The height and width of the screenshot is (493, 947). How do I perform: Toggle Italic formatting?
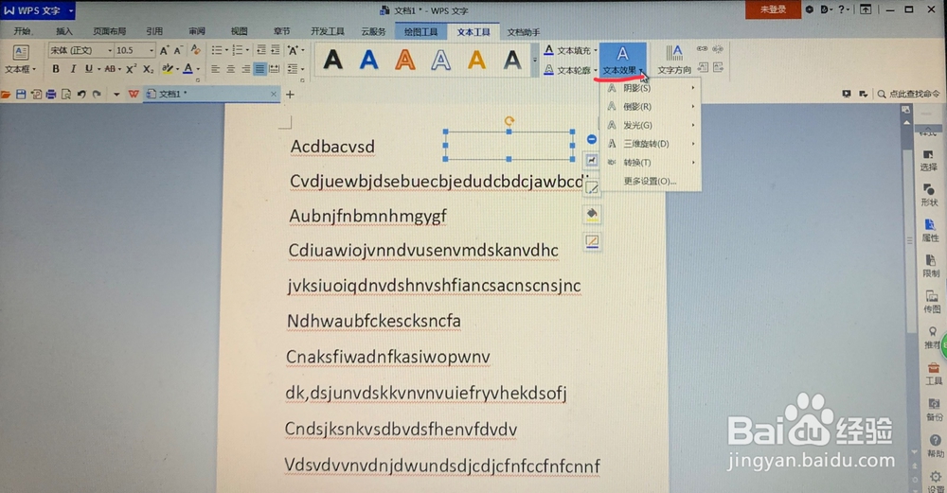tap(73, 69)
